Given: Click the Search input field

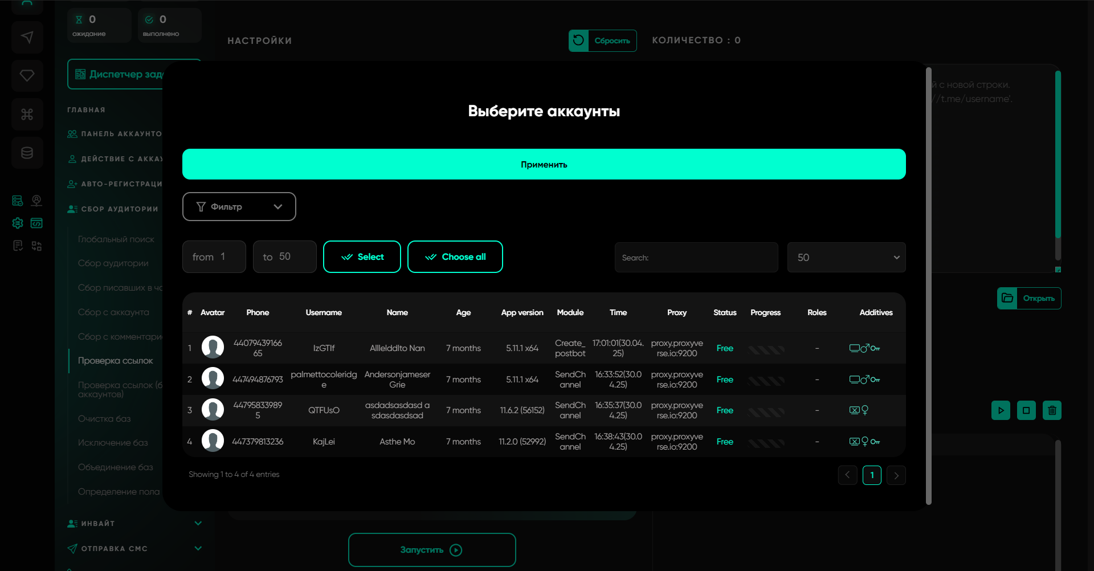Looking at the screenshot, I should (696, 258).
